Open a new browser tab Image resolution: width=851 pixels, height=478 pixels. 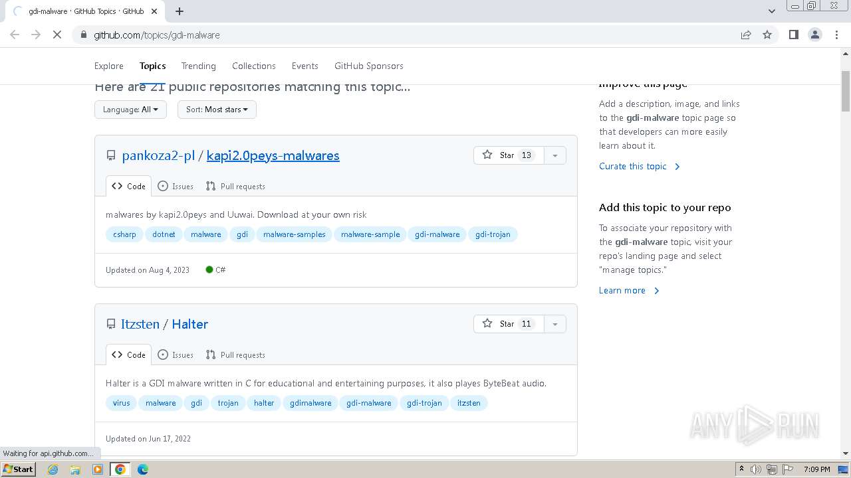point(180,11)
